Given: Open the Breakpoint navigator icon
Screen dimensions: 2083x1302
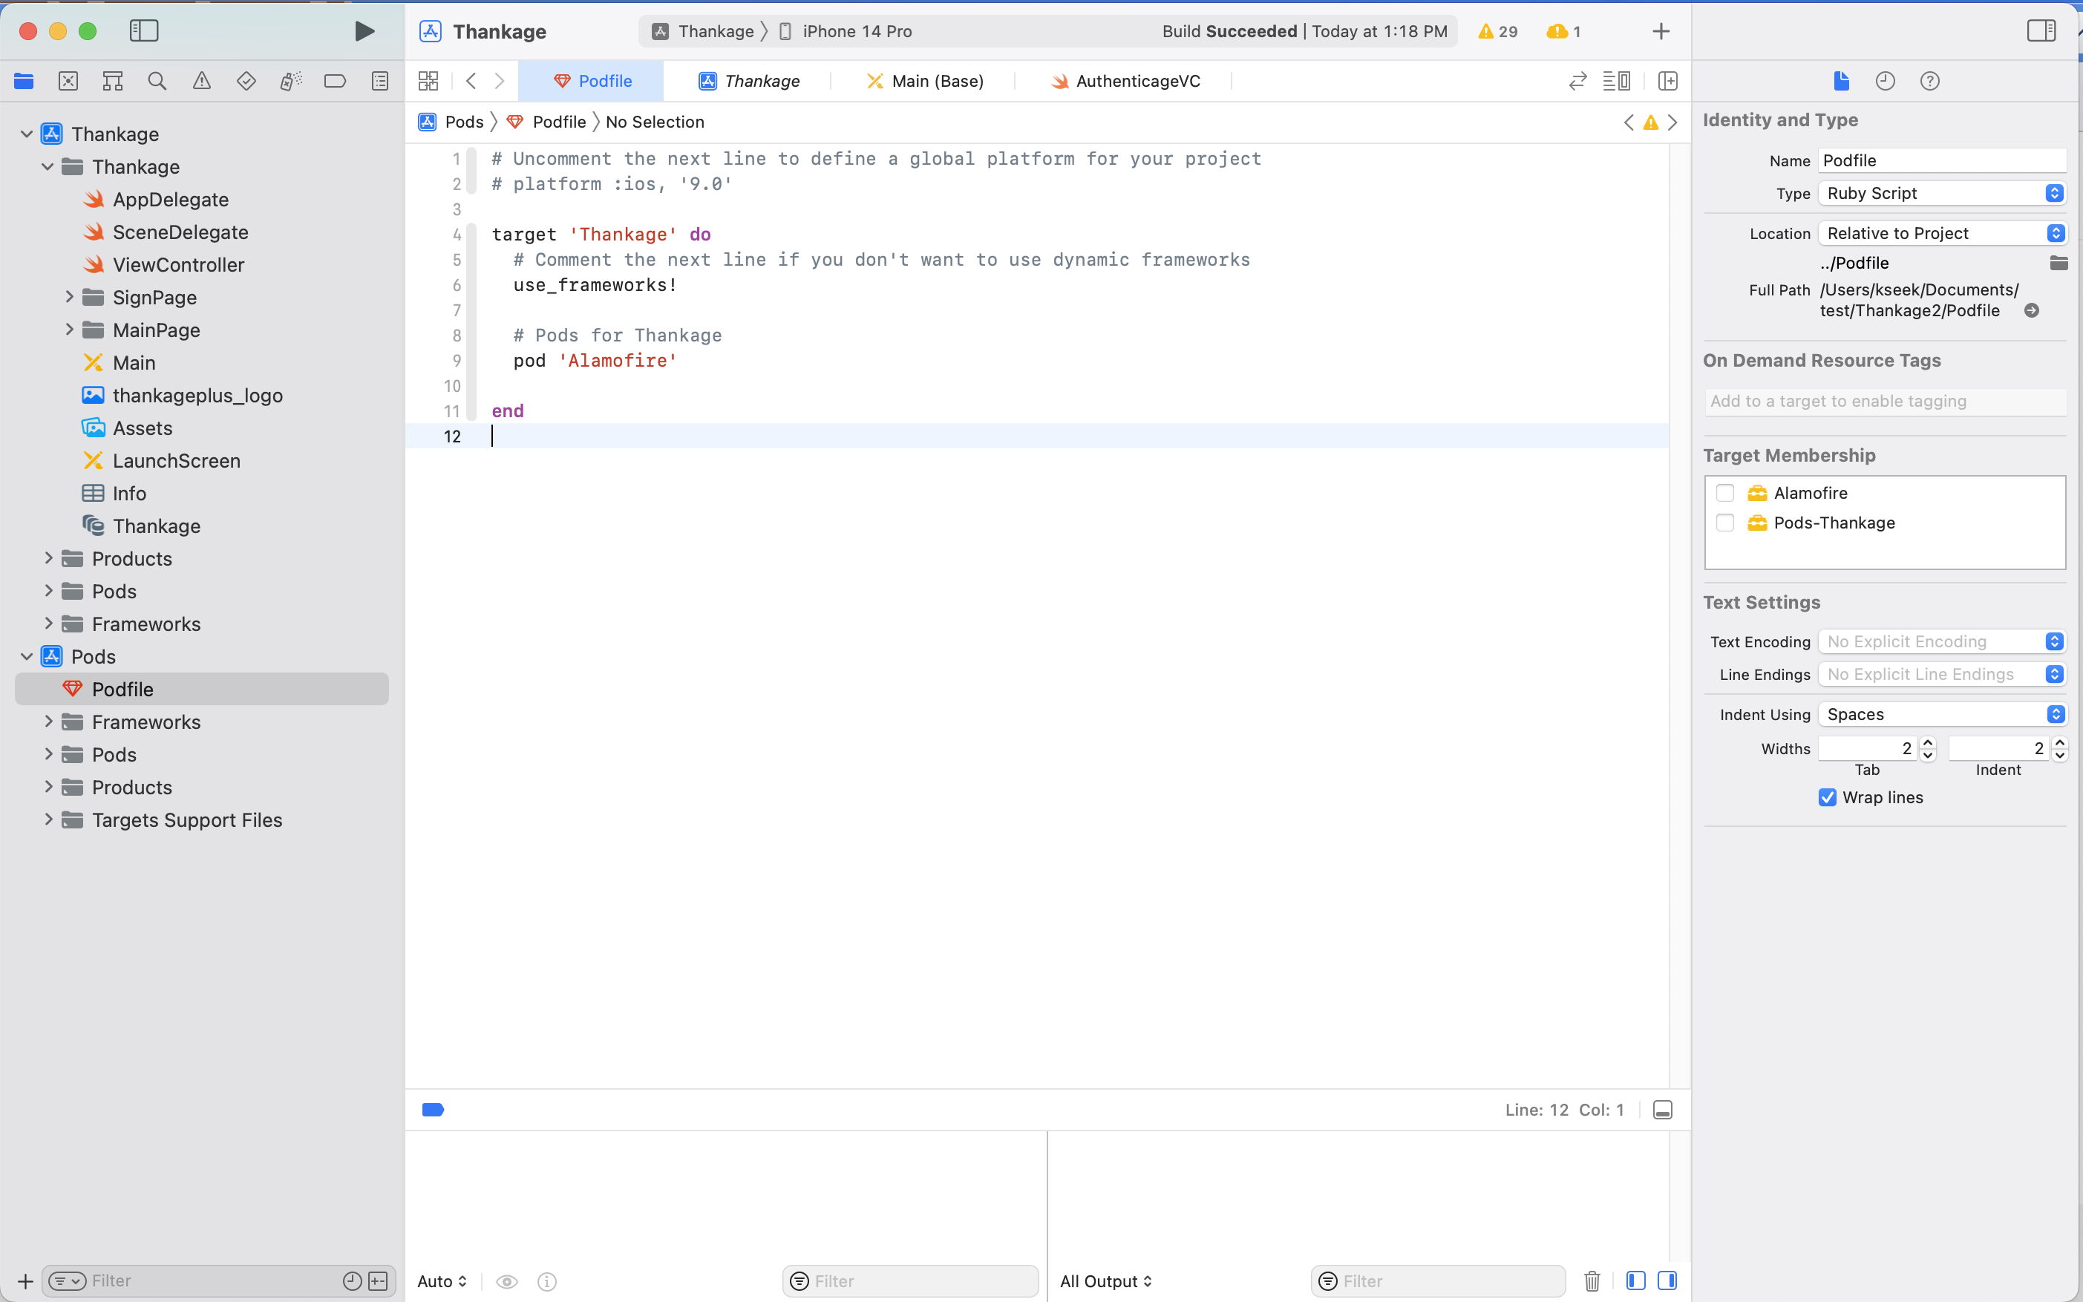Looking at the screenshot, I should [x=335, y=81].
